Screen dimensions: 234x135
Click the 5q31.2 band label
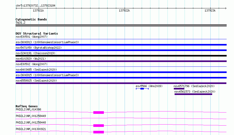pos(21,22)
